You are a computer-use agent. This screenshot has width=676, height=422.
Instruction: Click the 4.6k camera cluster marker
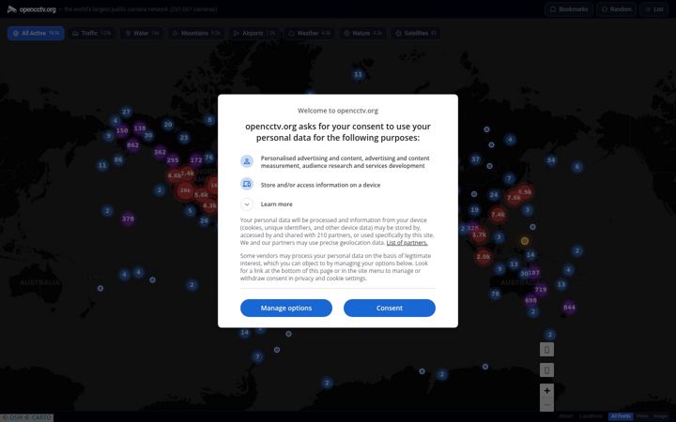(x=175, y=175)
